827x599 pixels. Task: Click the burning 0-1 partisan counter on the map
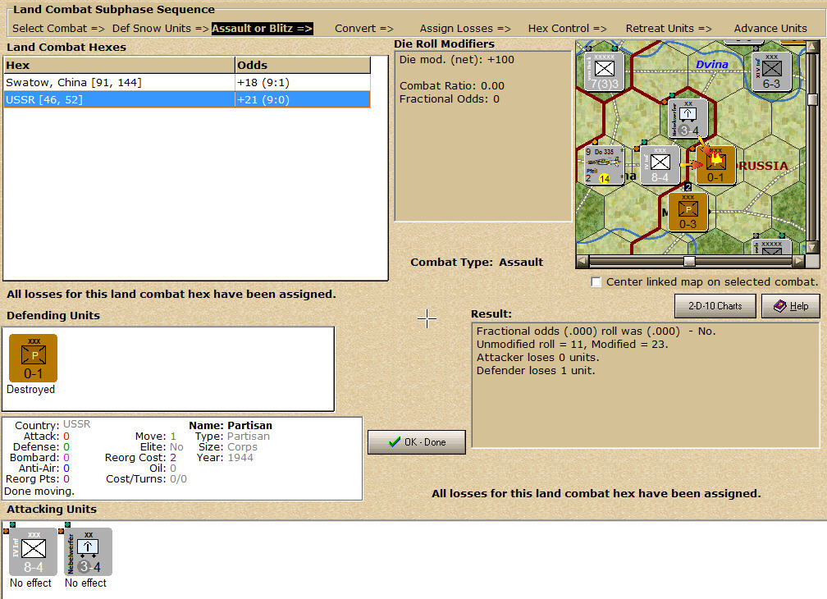pos(715,166)
